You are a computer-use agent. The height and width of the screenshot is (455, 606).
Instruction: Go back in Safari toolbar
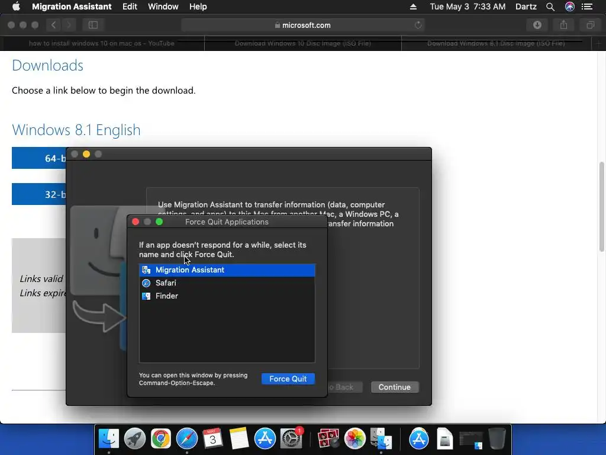click(54, 25)
